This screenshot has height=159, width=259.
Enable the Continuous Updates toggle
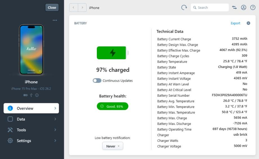click(97, 81)
